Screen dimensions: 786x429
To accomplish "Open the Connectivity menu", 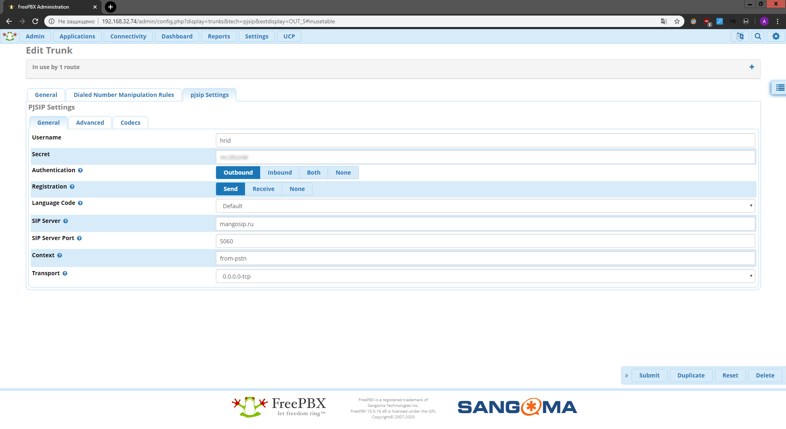I will tap(128, 36).
